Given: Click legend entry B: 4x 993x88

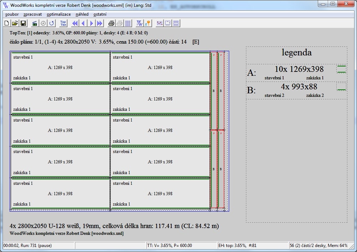Looking at the screenshot, I should [x=296, y=90].
